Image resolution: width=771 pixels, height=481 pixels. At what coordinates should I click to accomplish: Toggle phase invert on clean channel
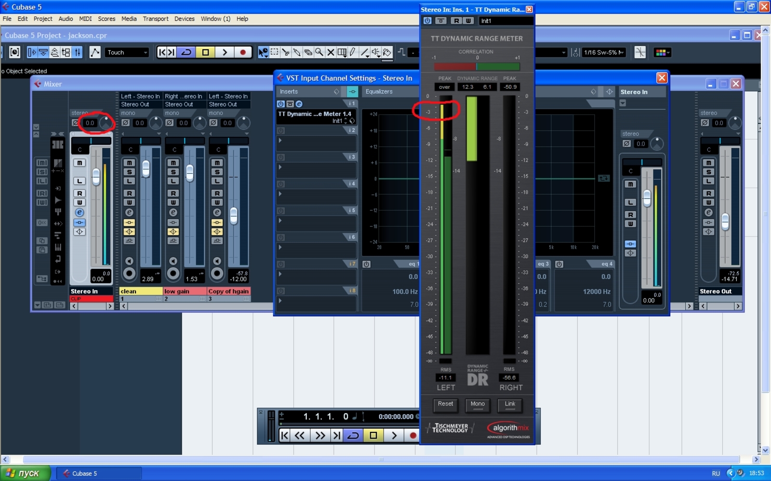[125, 123]
